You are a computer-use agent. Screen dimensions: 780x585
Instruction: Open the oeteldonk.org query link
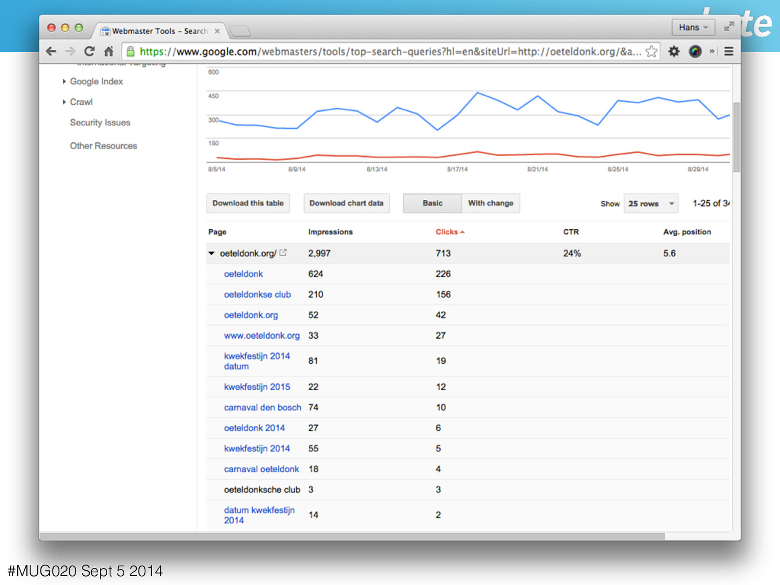(x=251, y=315)
